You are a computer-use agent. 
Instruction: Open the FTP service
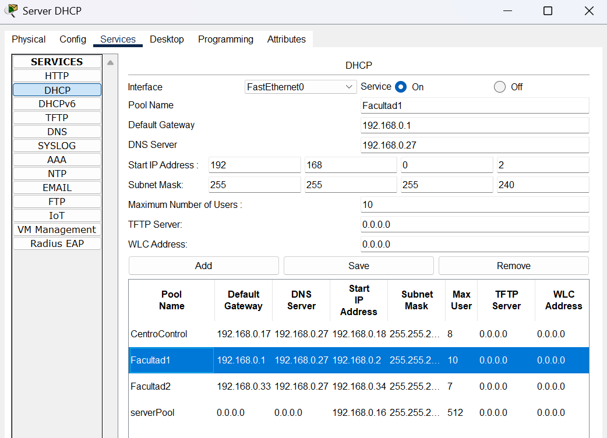point(57,202)
